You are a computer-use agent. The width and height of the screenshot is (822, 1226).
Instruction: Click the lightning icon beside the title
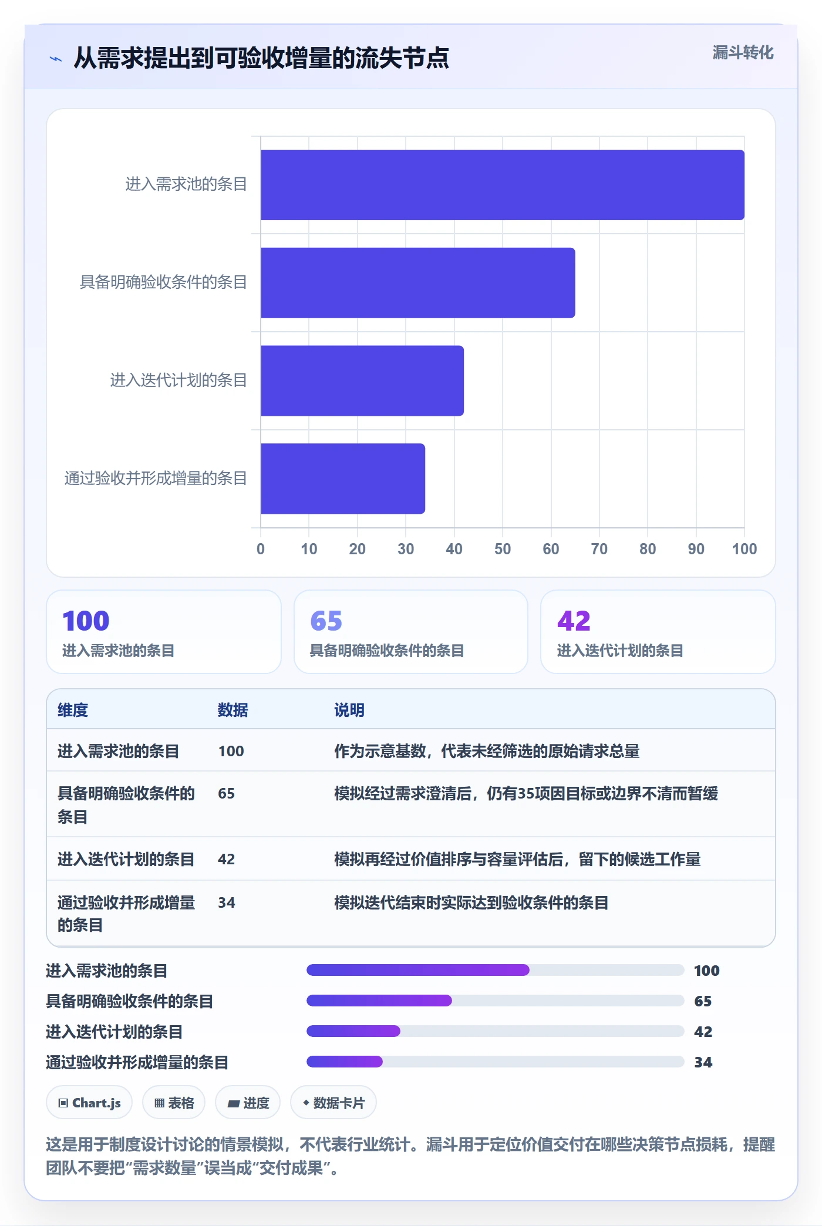pos(56,59)
